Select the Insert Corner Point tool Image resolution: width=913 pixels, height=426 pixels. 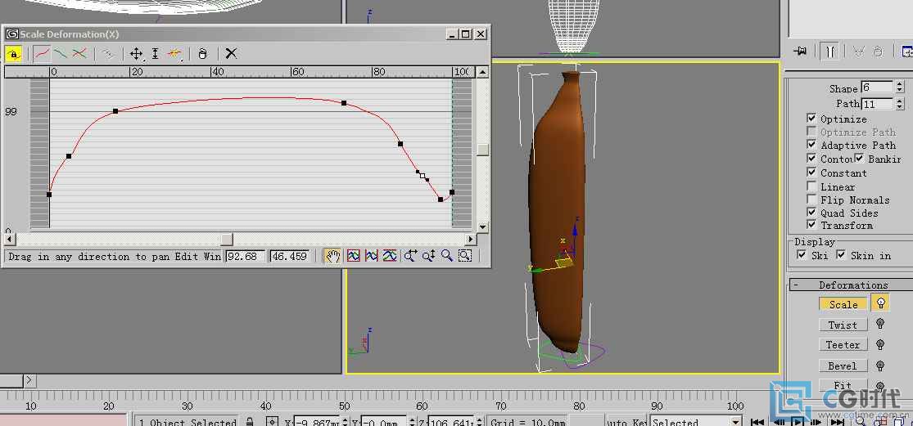pos(174,54)
